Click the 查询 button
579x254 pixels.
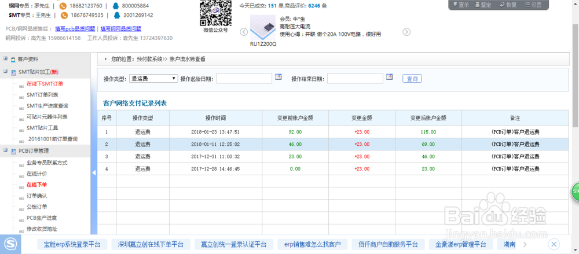coord(412,79)
